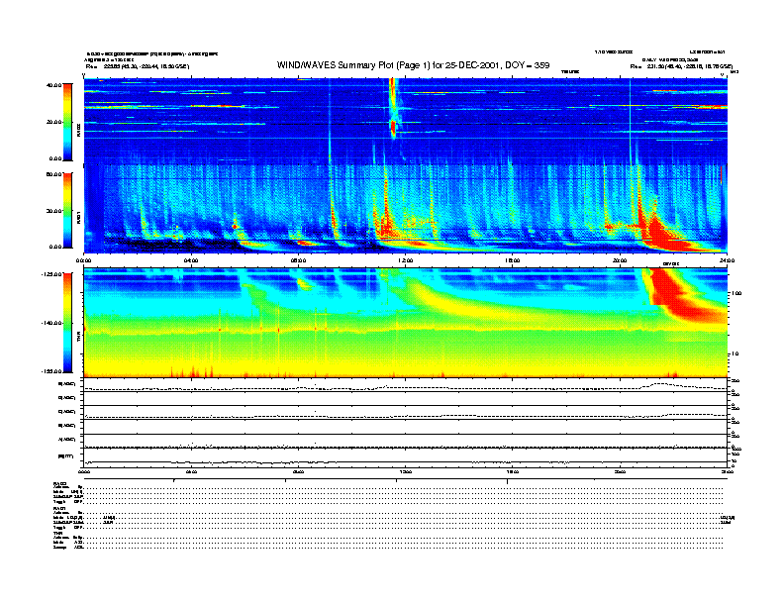Click 20:00 on the axis under RAD1 spectrogram
The width and height of the screenshot is (784, 606).
(x=620, y=260)
